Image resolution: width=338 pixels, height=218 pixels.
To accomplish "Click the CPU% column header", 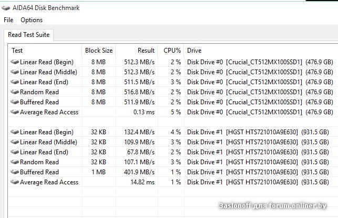I will tap(171, 51).
